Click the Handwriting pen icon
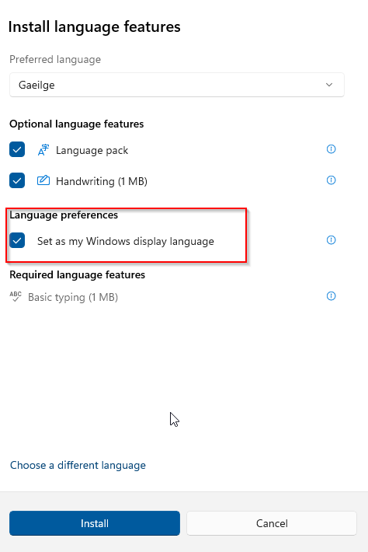The height and width of the screenshot is (552, 368). point(43,180)
